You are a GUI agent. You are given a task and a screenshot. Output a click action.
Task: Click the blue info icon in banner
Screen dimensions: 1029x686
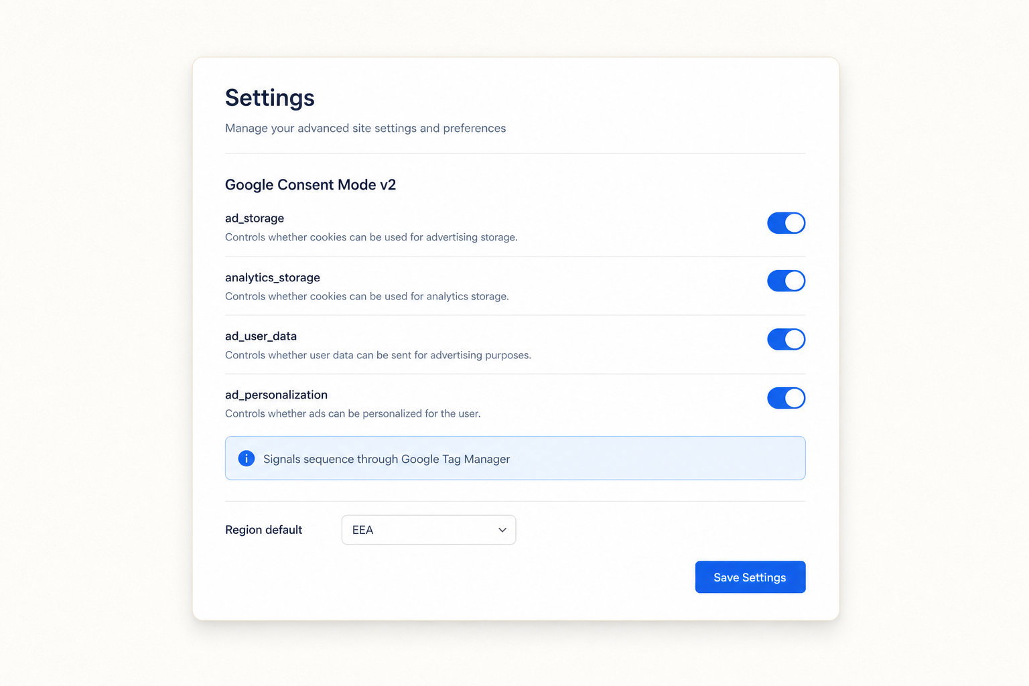(x=247, y=459)
